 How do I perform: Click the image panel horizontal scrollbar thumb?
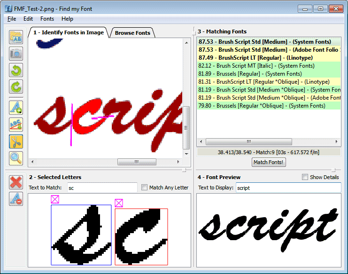[x=137, y=162]
